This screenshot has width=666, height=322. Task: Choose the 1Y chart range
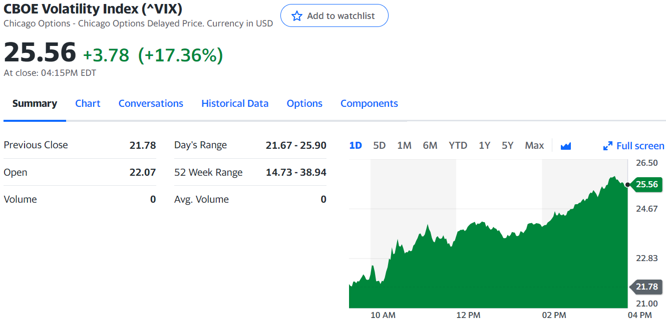[x=484, y=145]
